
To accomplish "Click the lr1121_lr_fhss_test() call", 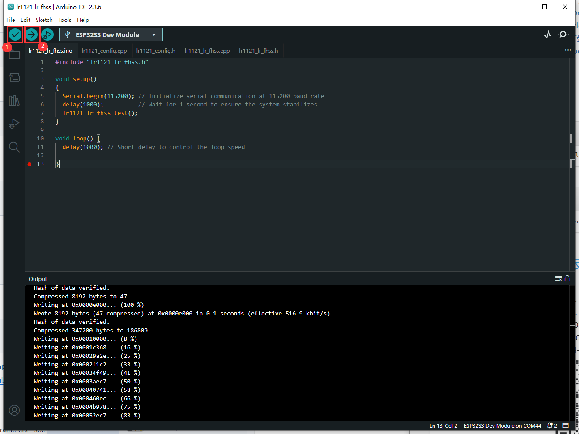I will tap(100, 113).
